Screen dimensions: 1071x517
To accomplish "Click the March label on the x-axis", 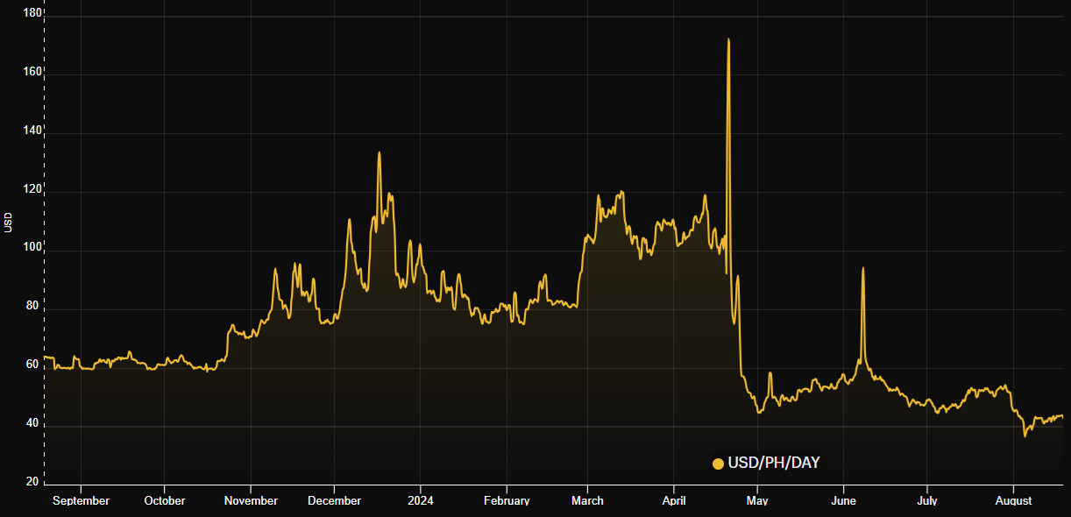I will click(x=587, y=501).
